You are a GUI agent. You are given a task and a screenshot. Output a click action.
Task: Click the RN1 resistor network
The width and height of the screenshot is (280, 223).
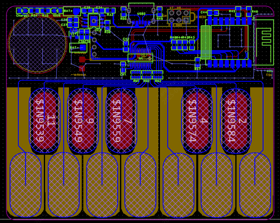(136, 75)
